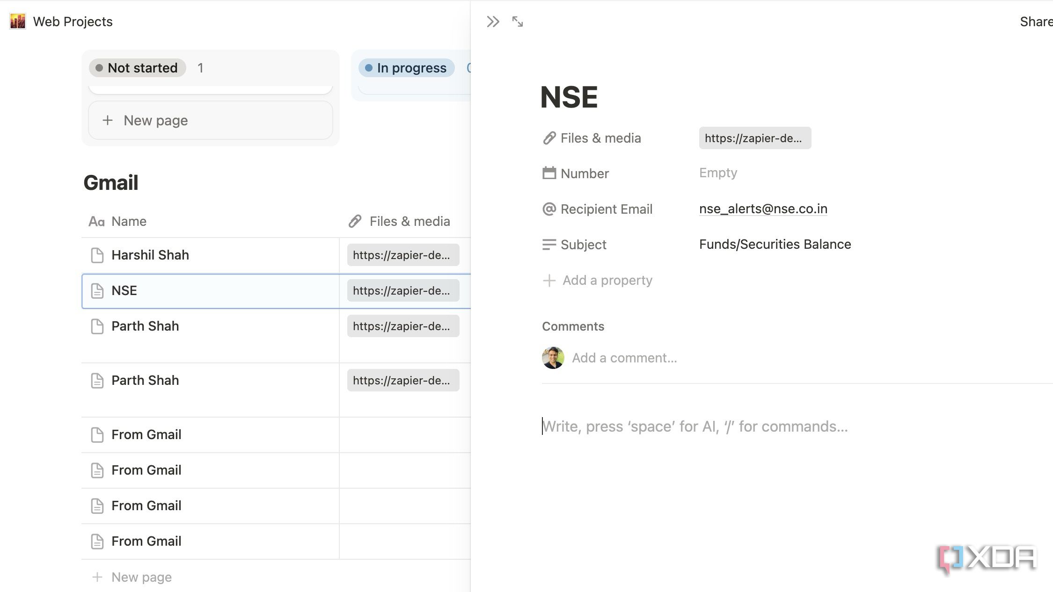Image resolution: width=1053 pixels, height=592 pixels.
Task: Click New page under the Gmail table
Action: click(x=141, y=577)
